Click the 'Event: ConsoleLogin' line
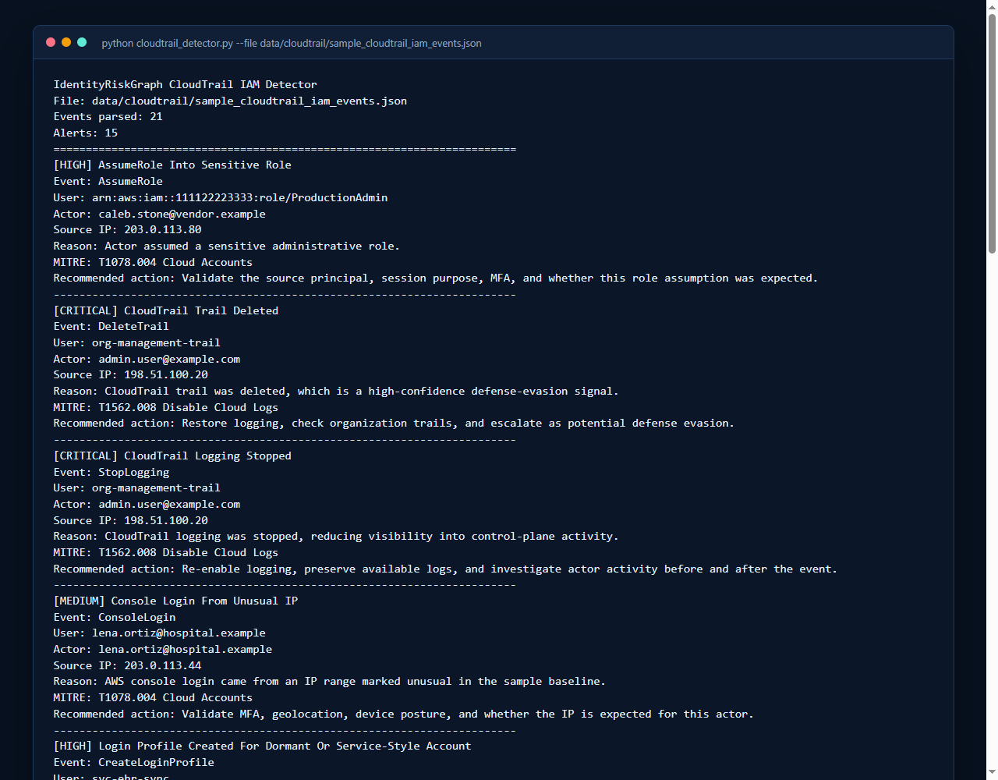The height and width of the screenshot is (780, 998). coord(115,617)
